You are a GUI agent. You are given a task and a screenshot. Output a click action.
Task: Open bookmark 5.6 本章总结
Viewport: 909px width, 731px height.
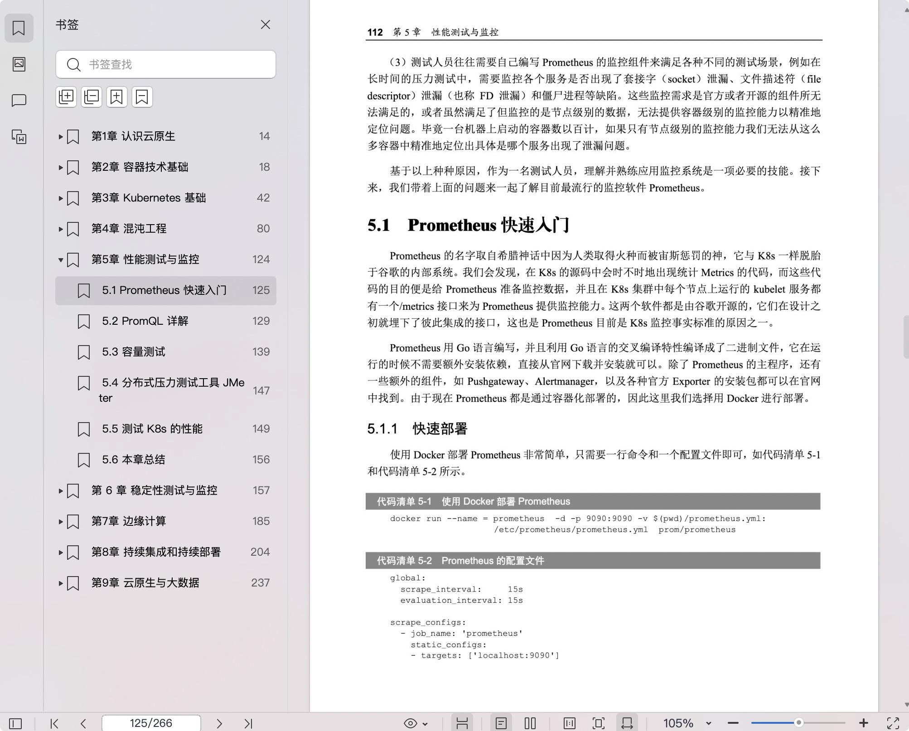point(166,460)
